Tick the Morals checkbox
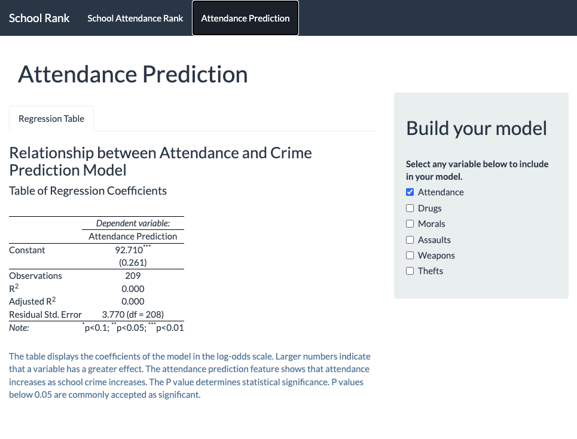 point(410,223)
